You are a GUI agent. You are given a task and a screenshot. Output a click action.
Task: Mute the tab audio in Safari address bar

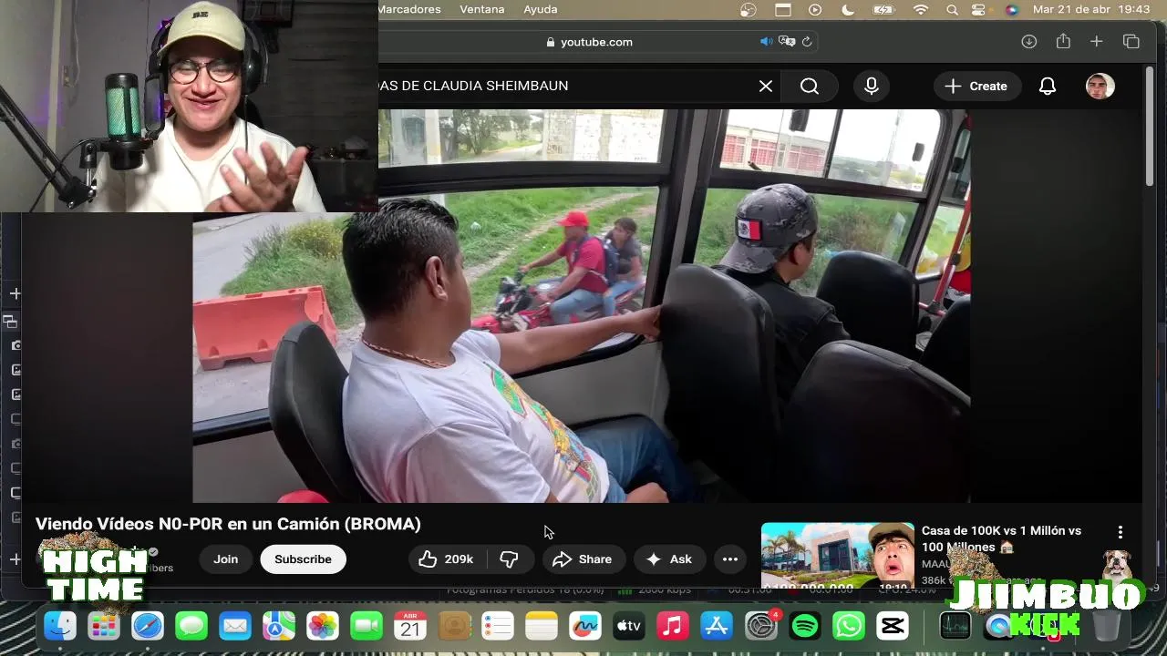pyautogui.click(x=766, y=42)
